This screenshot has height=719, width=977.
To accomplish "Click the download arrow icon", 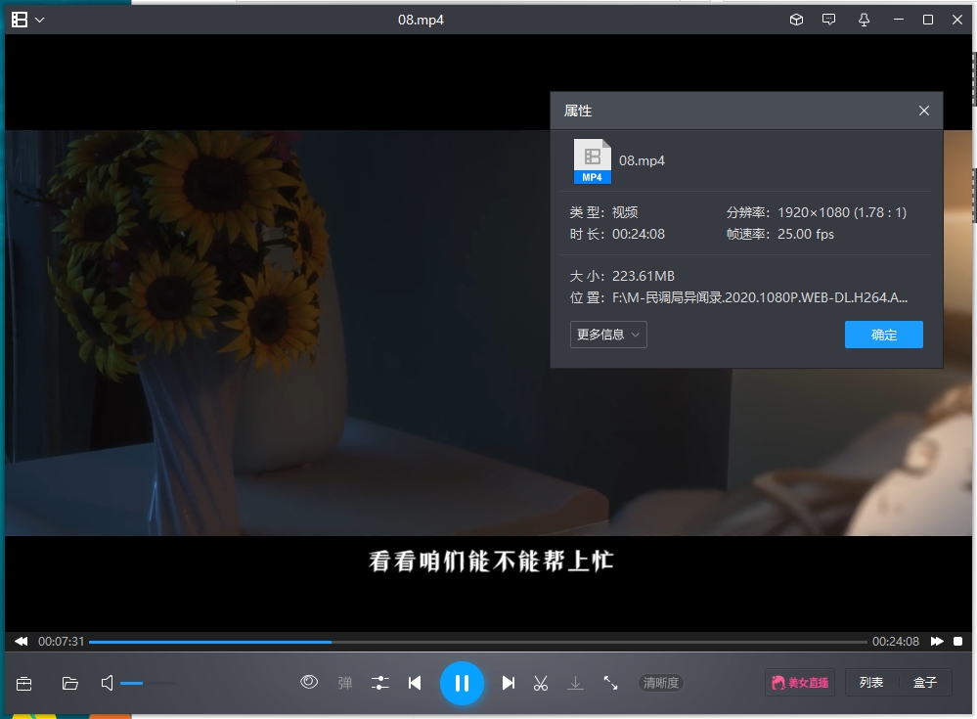I will point(576,683).
